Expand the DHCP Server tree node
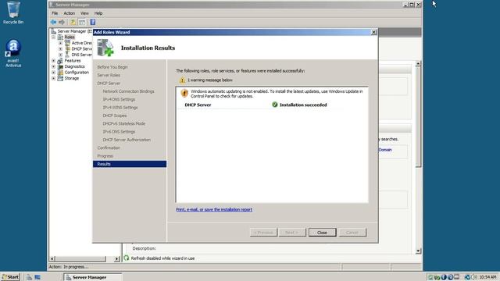500x281 pixels. pyautogui.click(x=61, y=48)
